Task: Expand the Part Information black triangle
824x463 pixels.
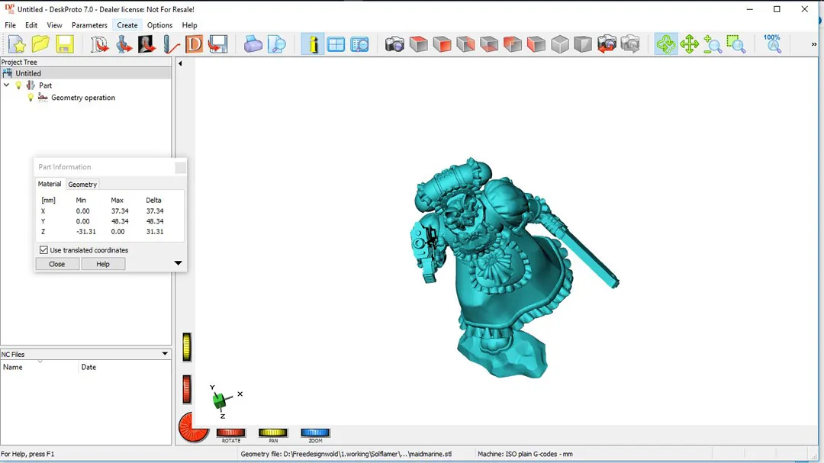Action: (178, 263)
